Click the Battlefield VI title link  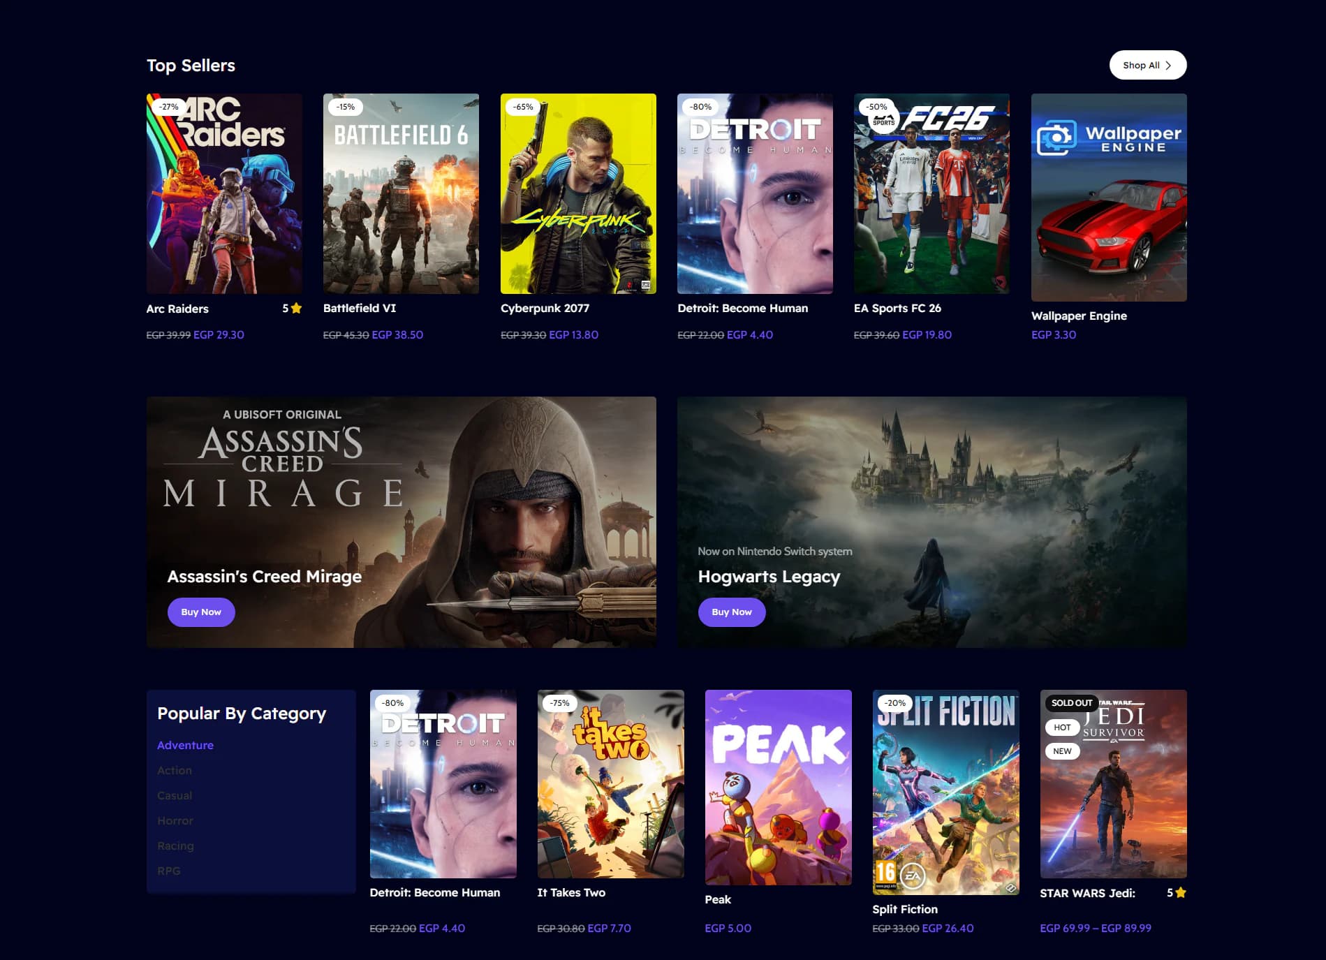[360, 308]
